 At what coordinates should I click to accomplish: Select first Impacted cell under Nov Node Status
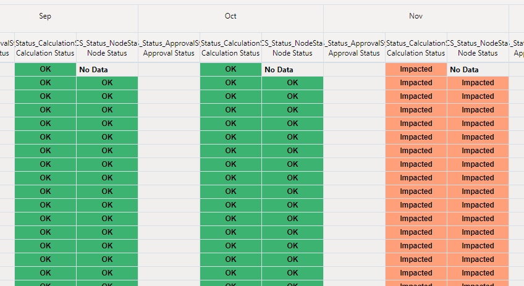pyautogui.click(x=478, y=83)
